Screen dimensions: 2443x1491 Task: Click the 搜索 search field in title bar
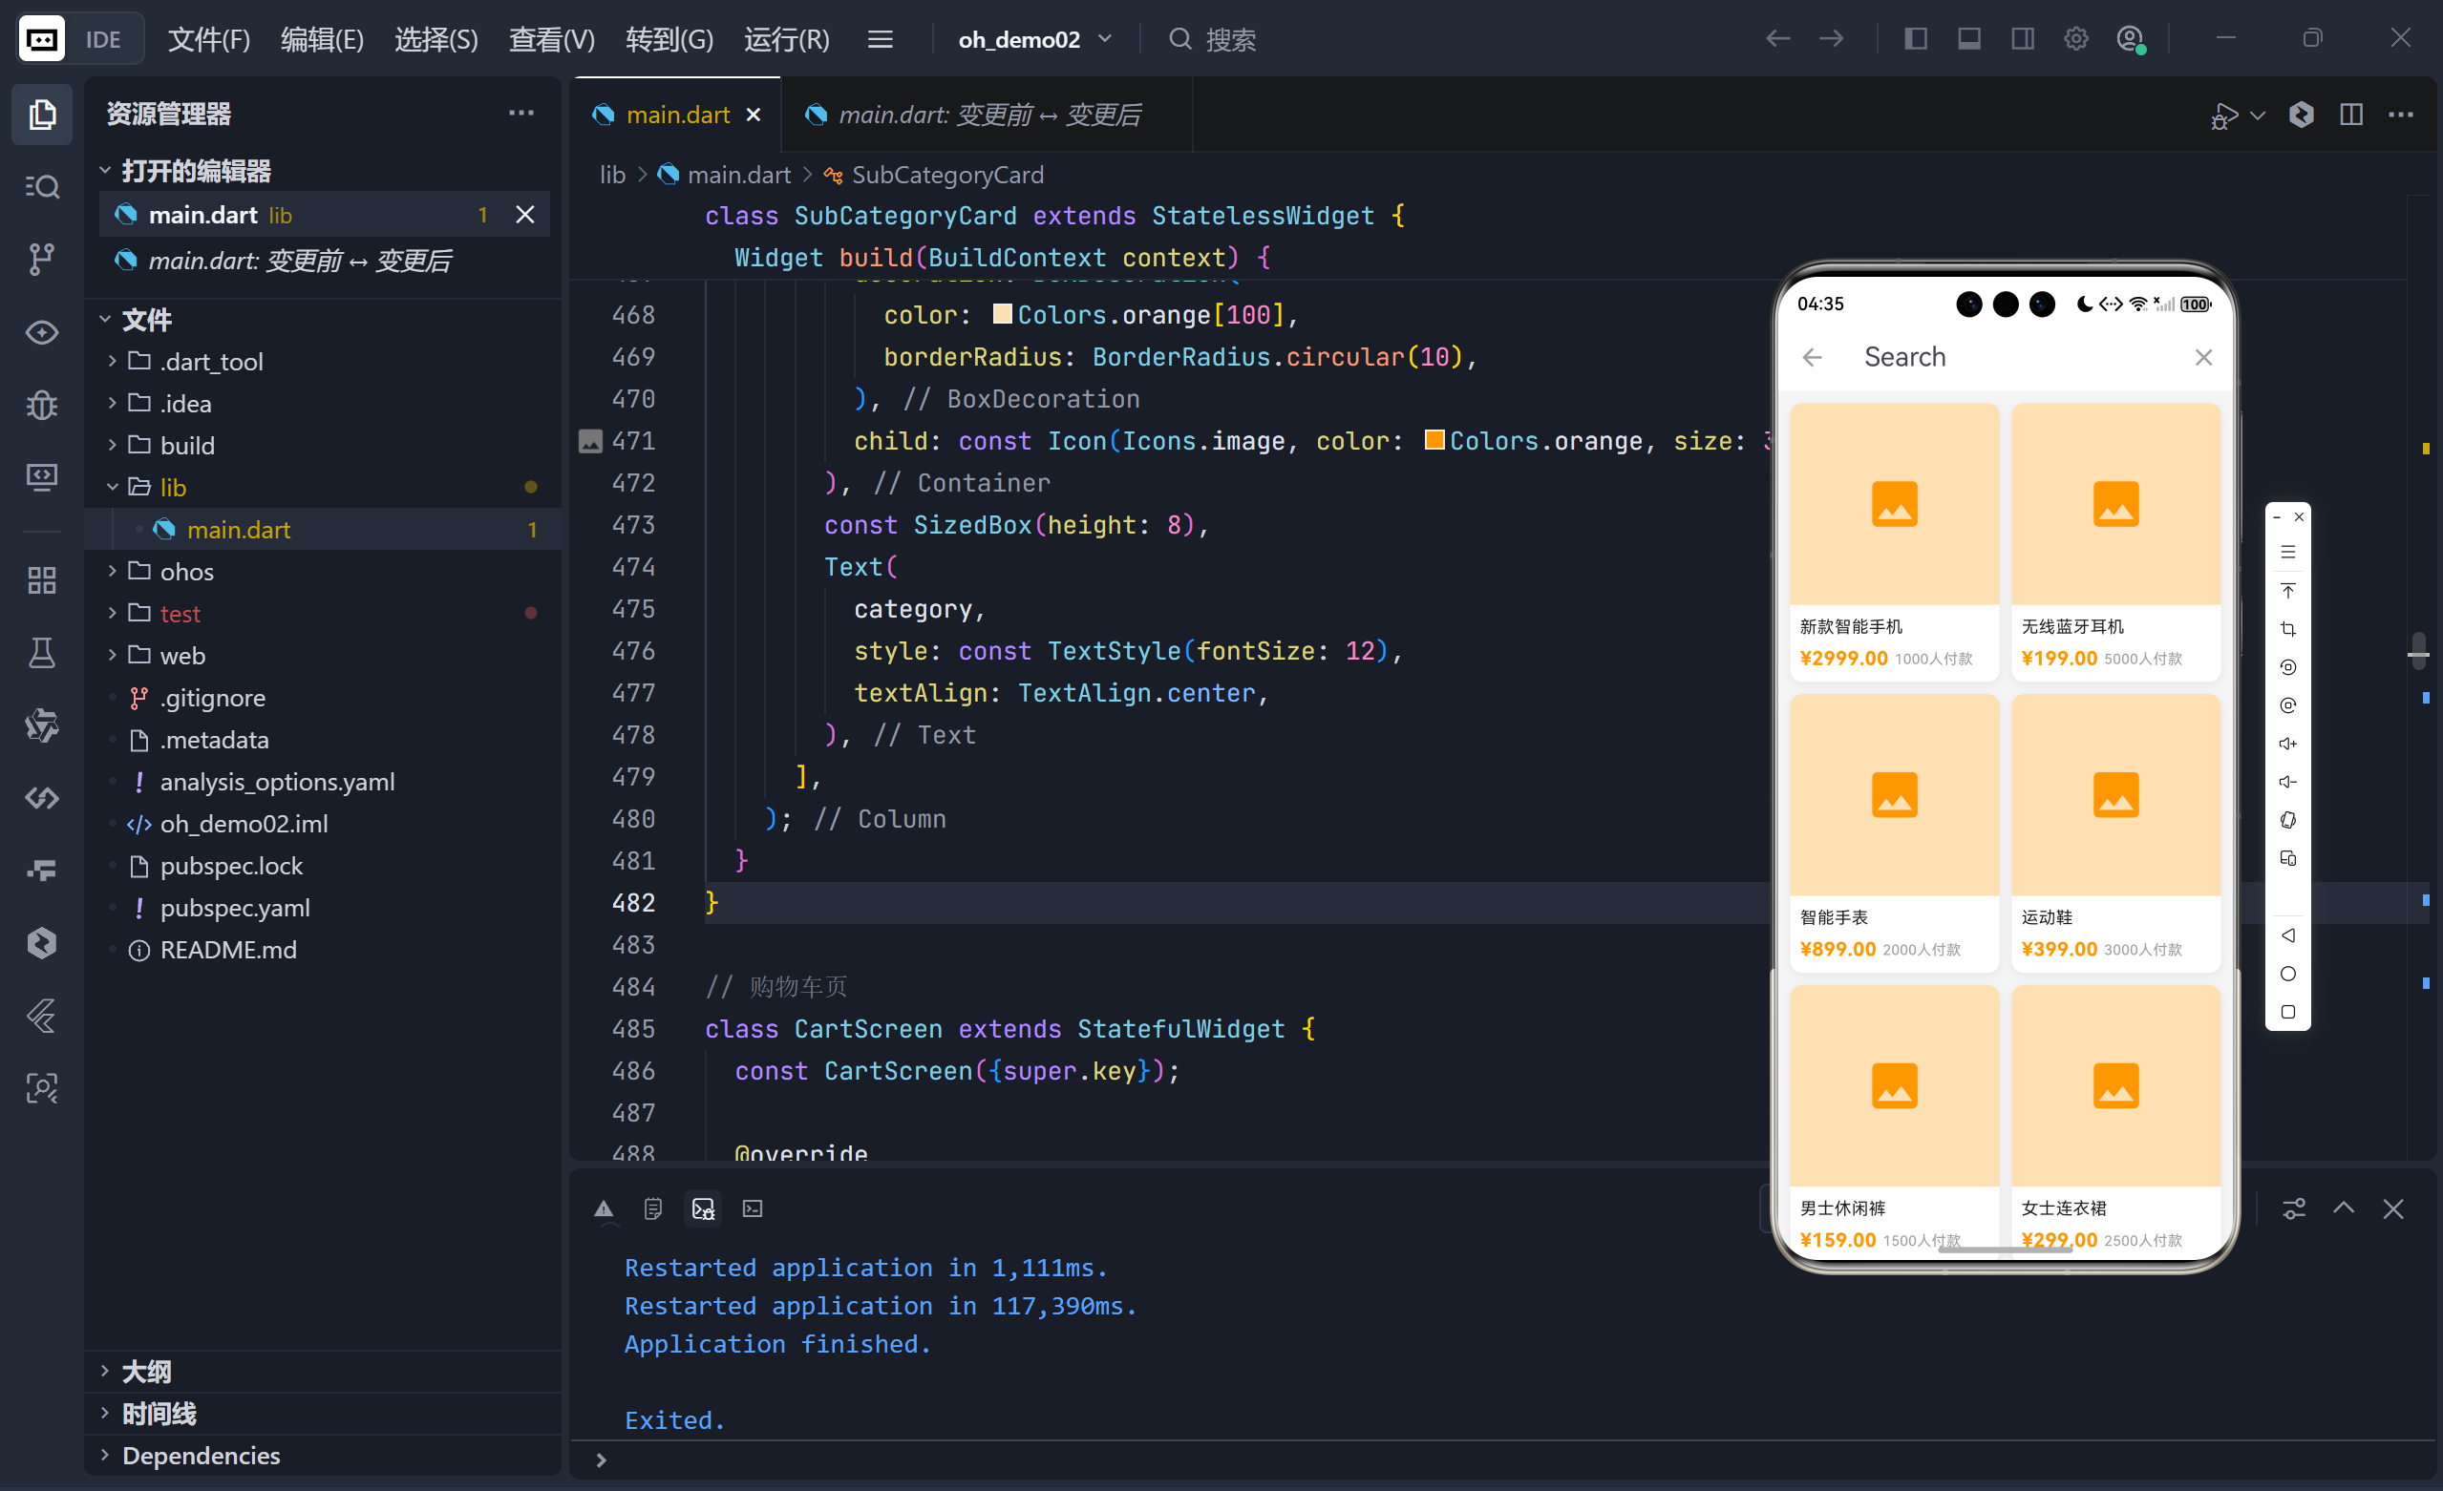[x=1229, y=40]
